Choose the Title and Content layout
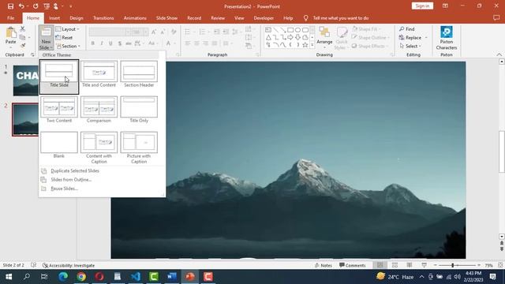This screenshot has height=284, width=505. [x=99, y=75]
